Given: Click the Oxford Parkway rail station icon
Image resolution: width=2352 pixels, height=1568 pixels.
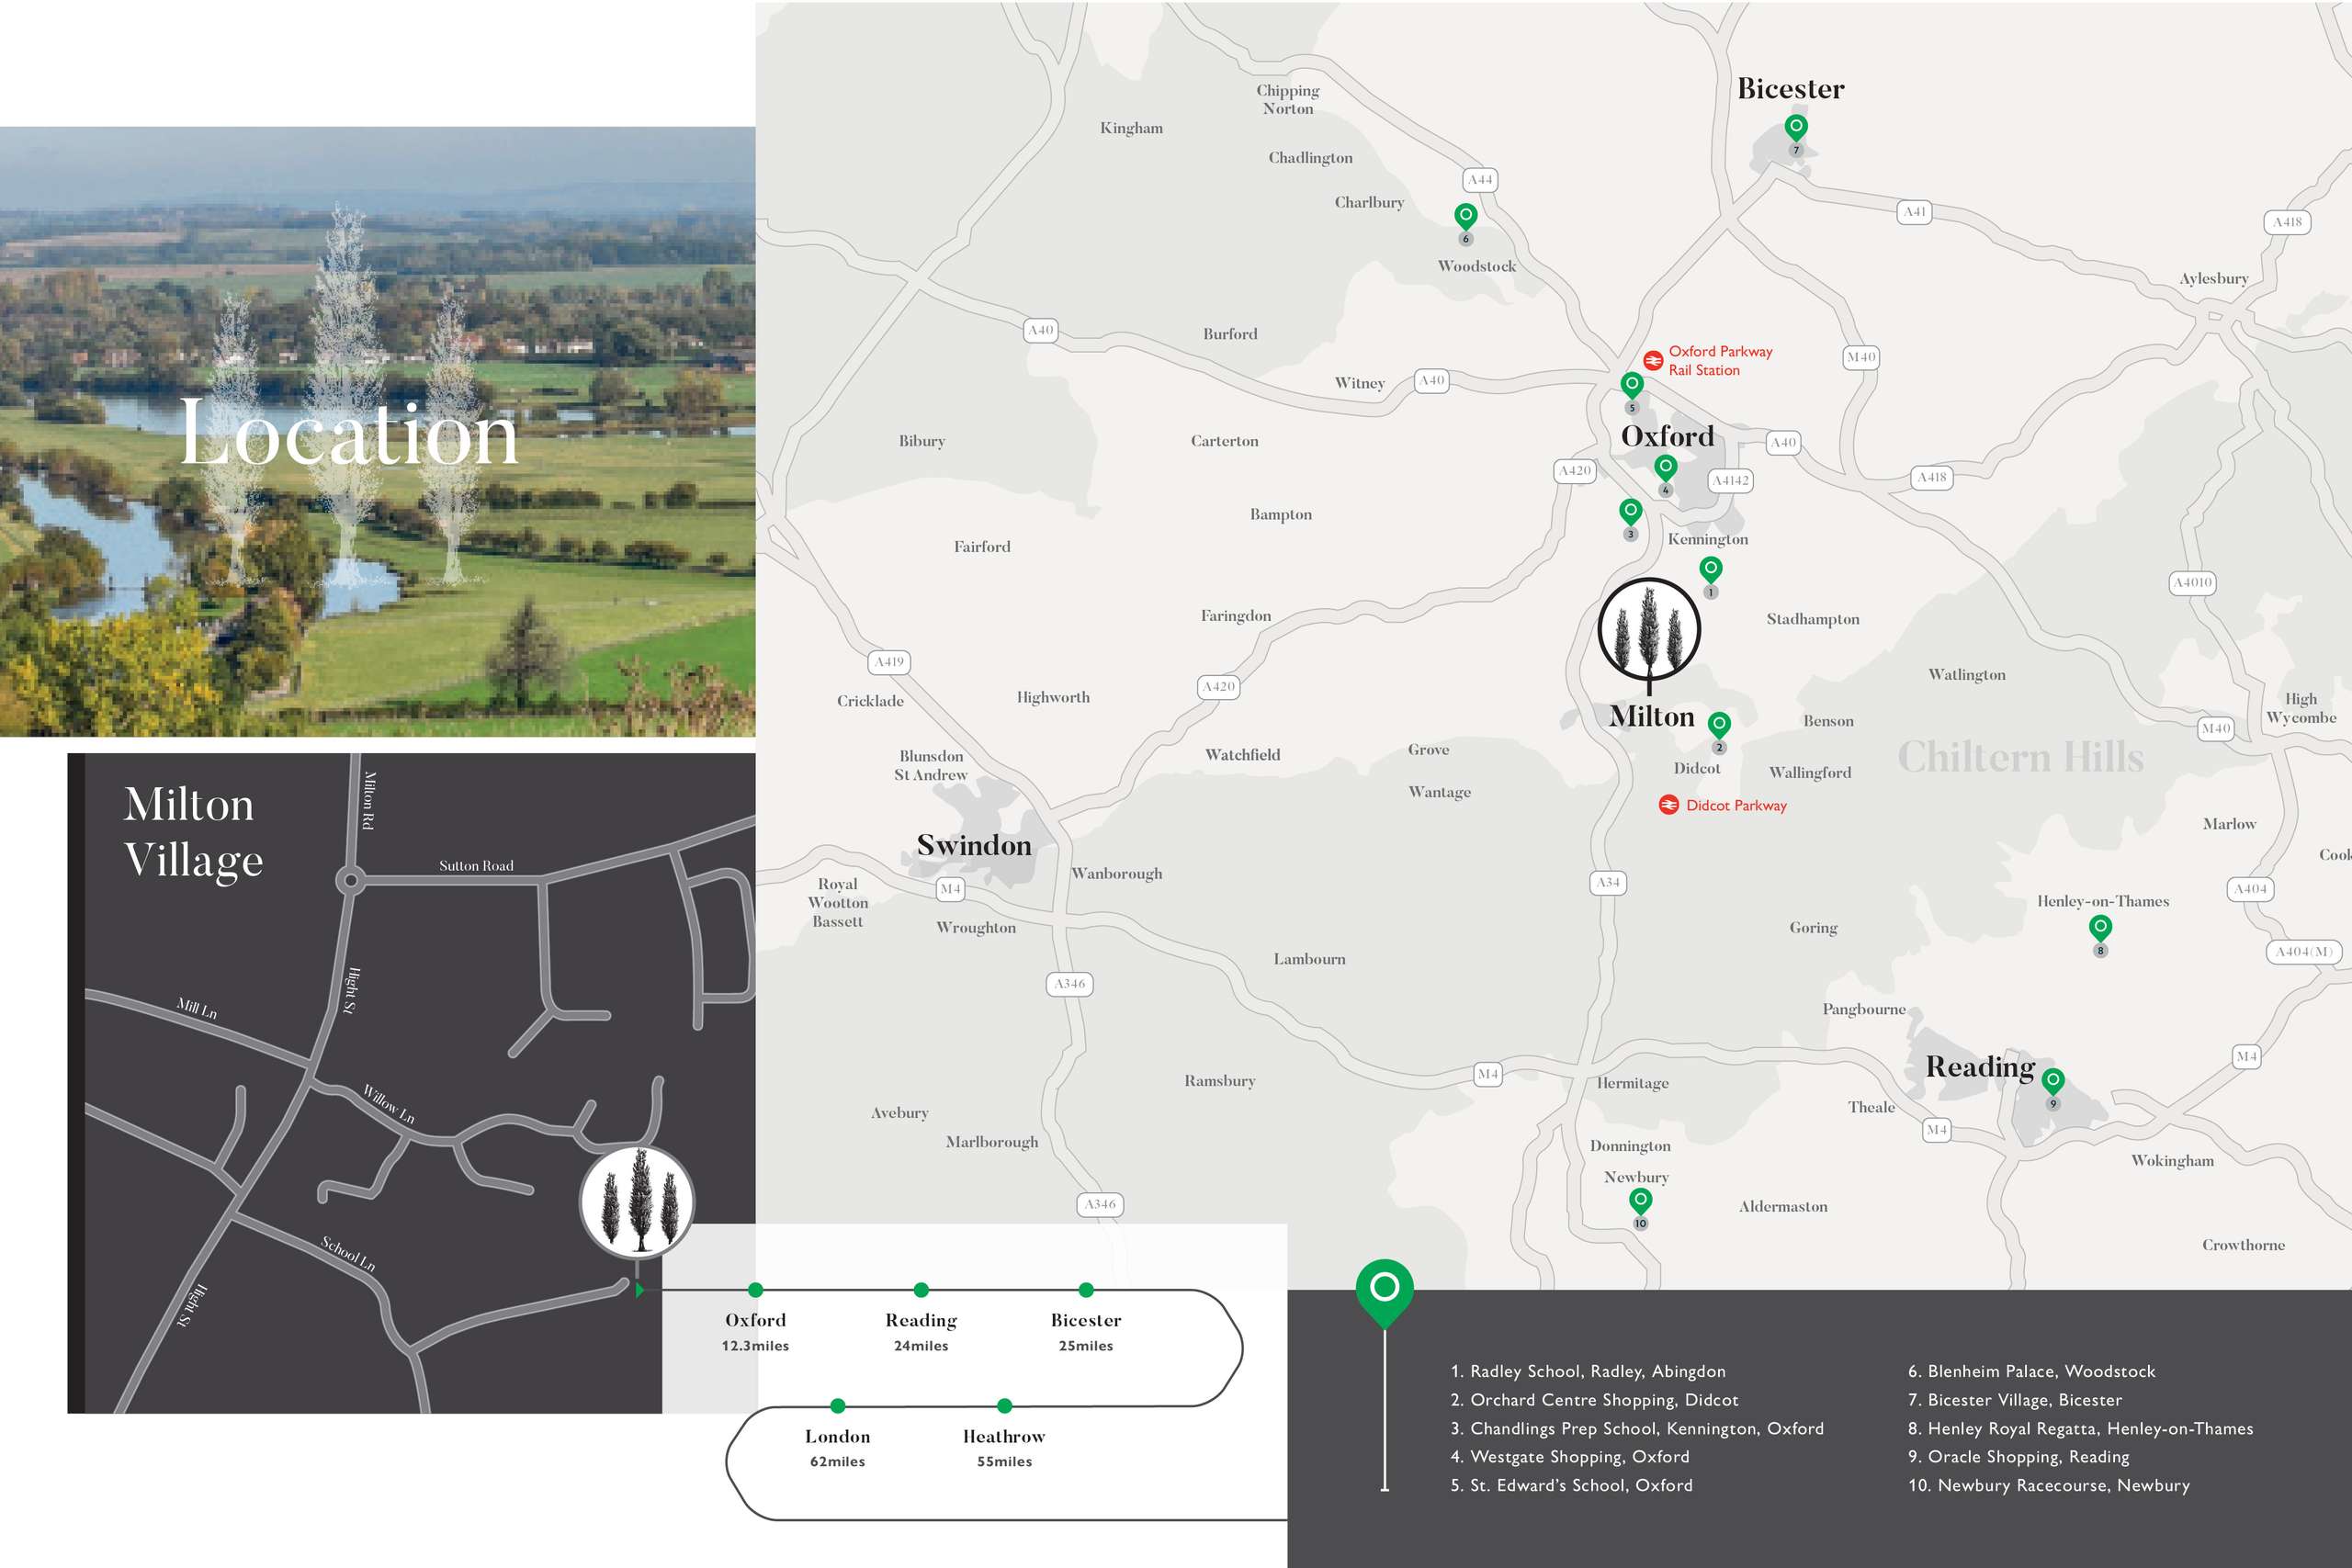Looking at the screenshot, I should coord(1653,360).
